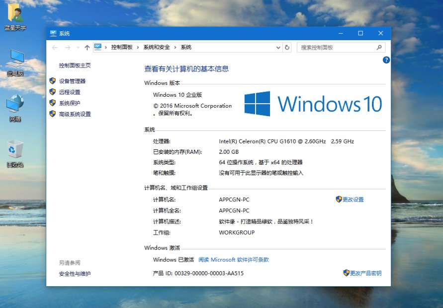This screenshot has height=308, width=443.
Task: Open 高级系统设置 in the sidebar
Action: pos(75,114)
